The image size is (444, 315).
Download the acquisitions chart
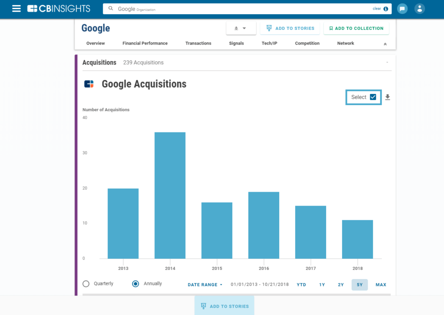coord(388,97)
